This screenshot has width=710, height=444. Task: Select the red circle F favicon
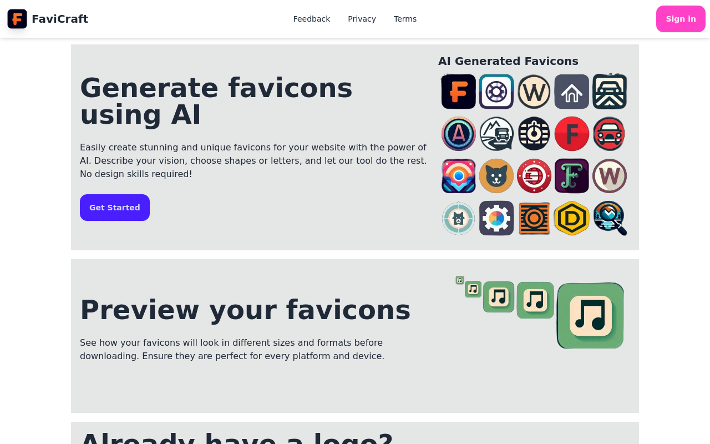pyautogui.click(x=572, y=134)
